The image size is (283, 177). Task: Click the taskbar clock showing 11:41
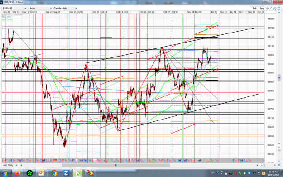tap(273, 173)
